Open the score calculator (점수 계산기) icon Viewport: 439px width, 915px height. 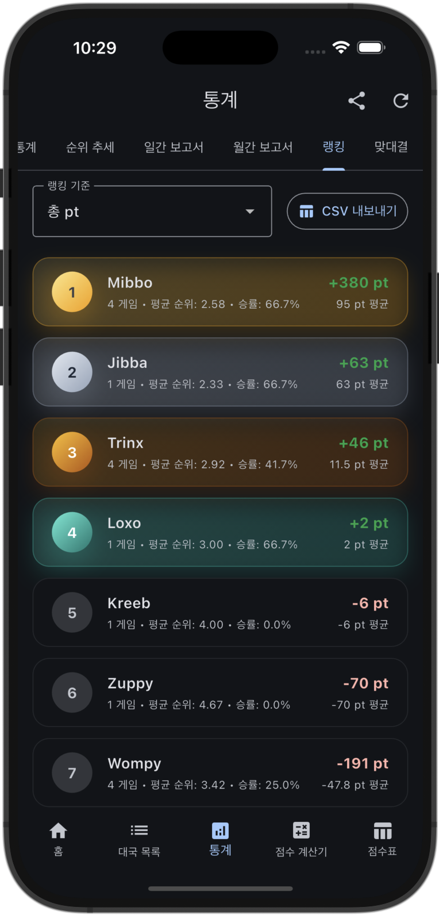click(x=301, y=831)
